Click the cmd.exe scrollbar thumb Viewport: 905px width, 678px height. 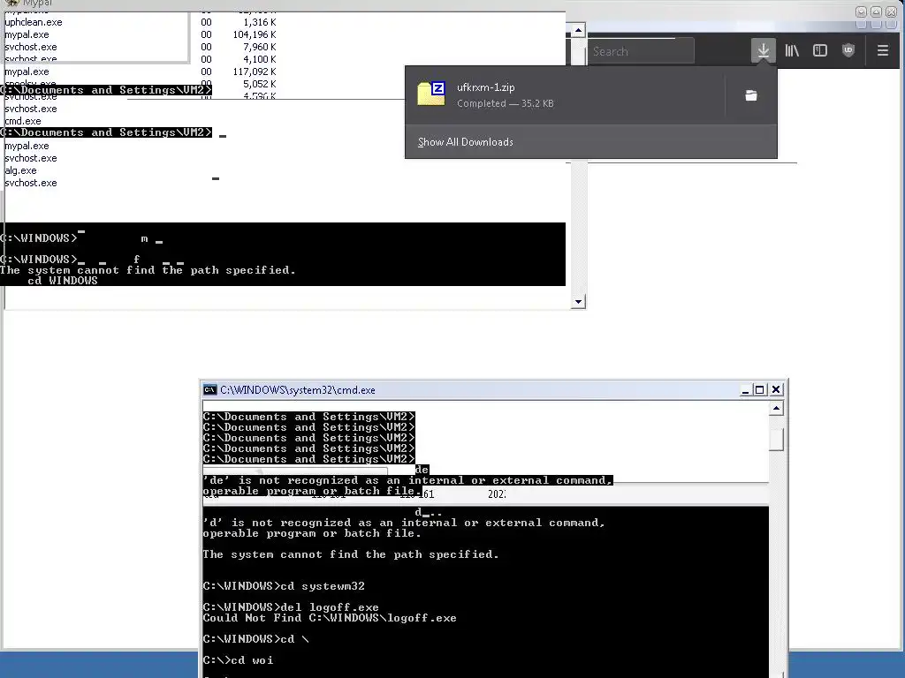[x=776, y=440]
